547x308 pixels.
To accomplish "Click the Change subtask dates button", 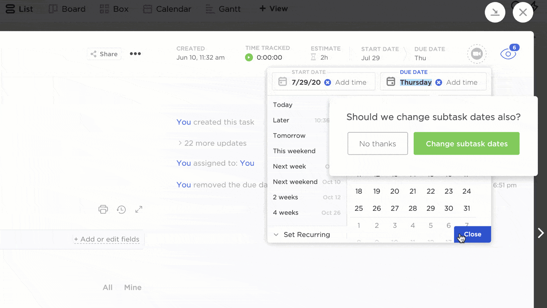I will (466, 143).
